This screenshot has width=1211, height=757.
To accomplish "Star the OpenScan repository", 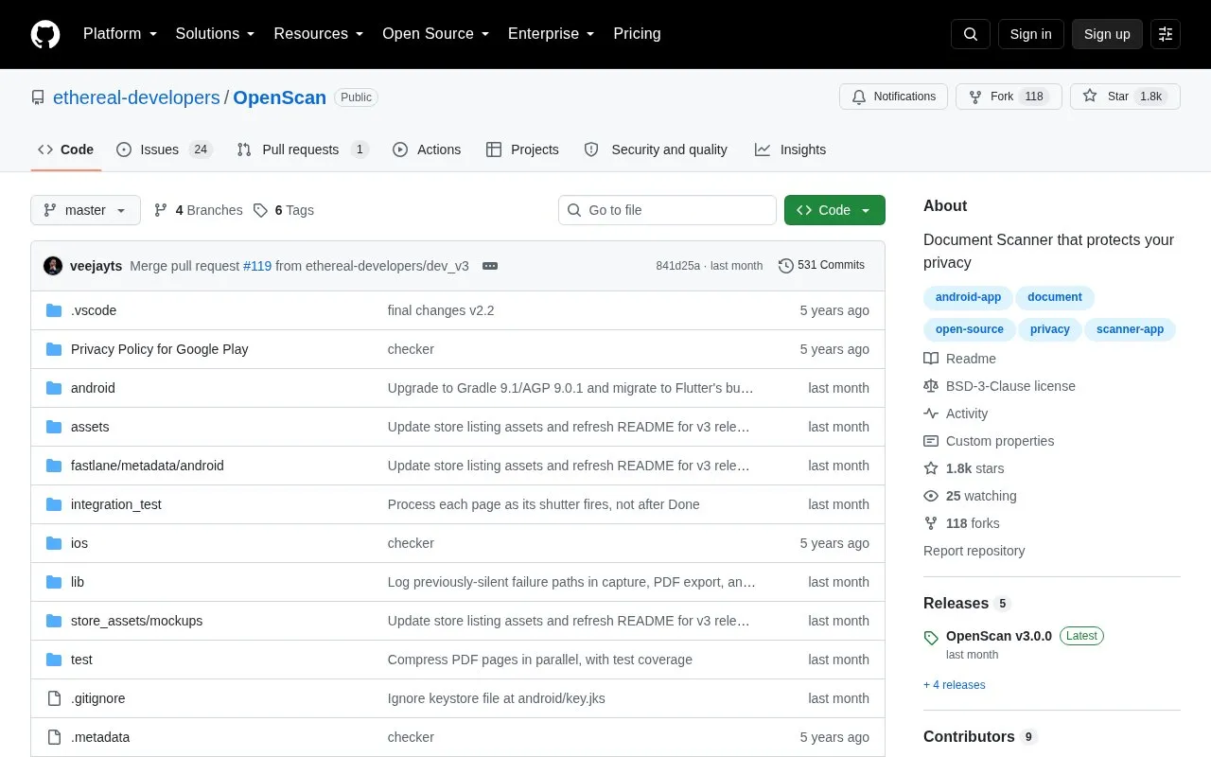I will (1125, 97).
